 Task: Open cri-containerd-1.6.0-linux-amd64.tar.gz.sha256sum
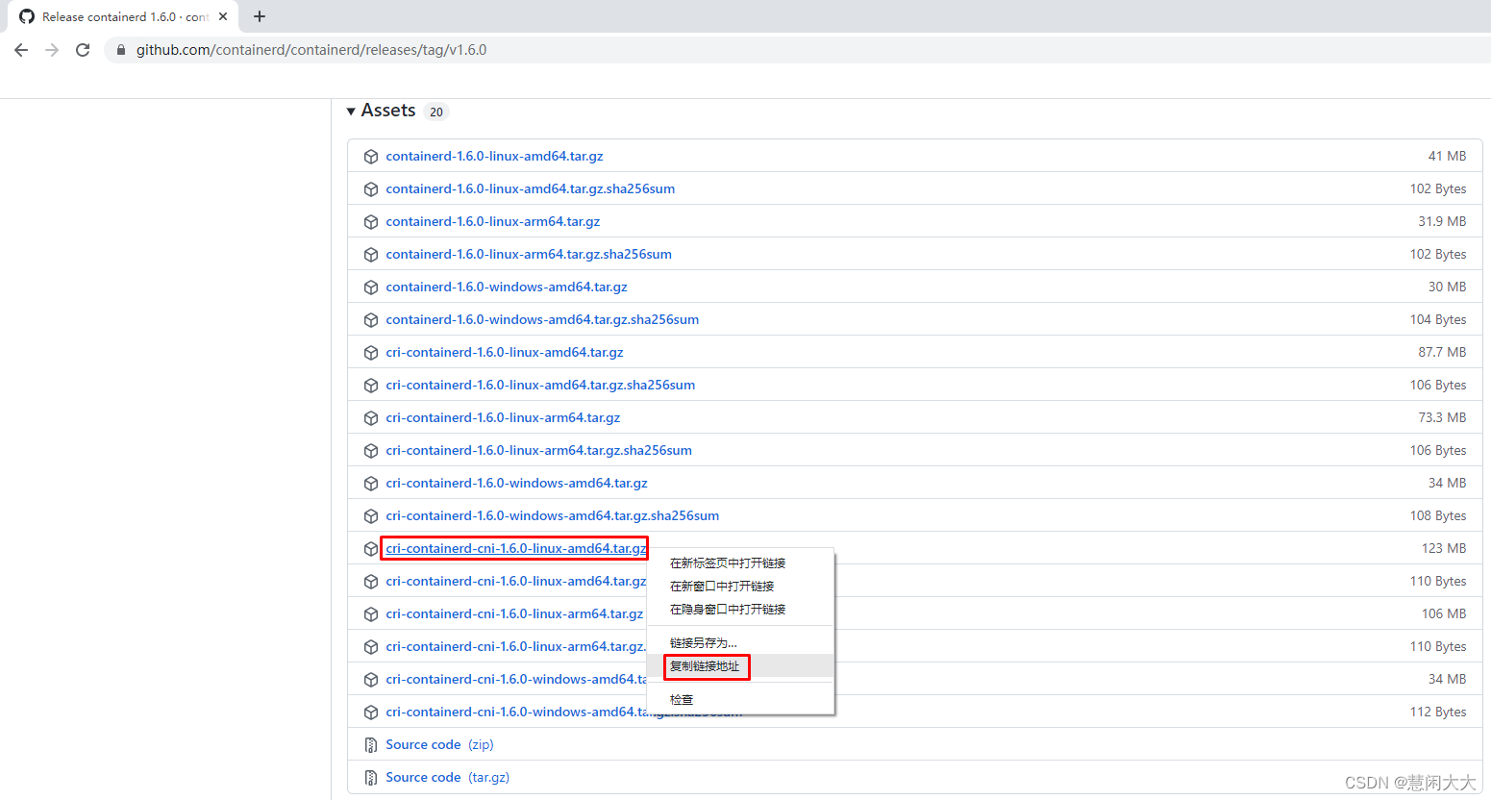pyautogui.click(x=540, y=385)
